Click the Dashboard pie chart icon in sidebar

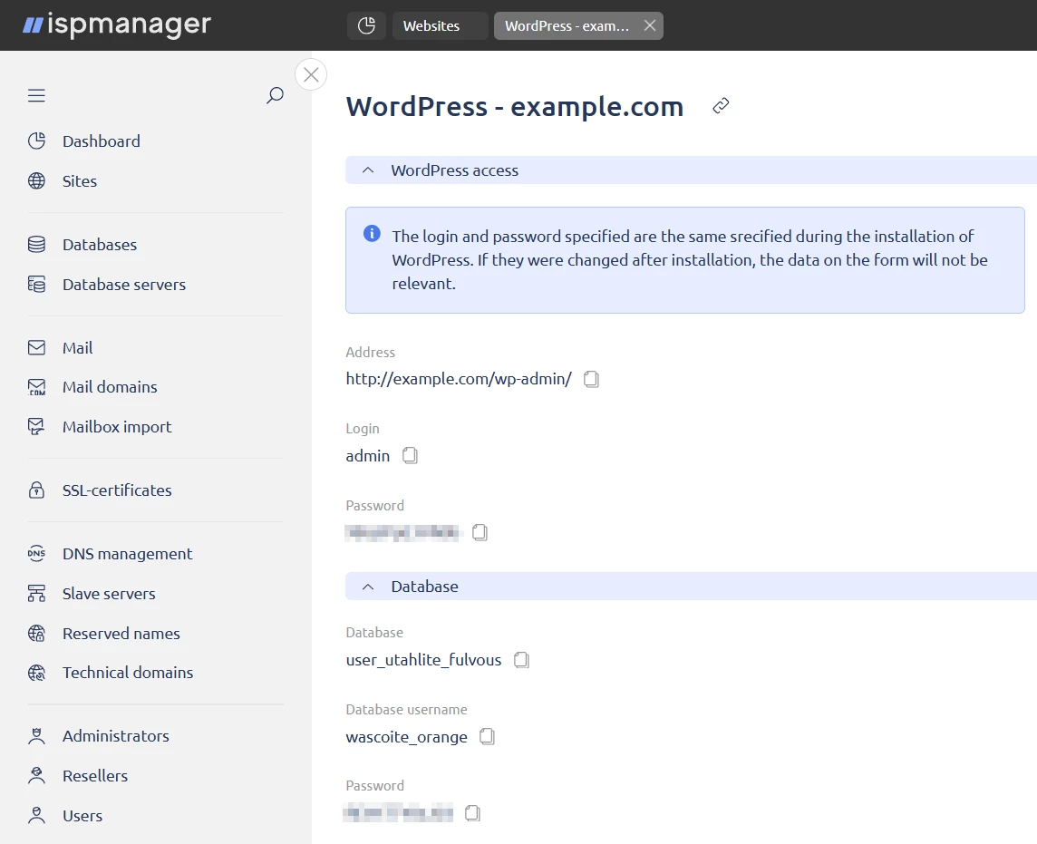37,141
